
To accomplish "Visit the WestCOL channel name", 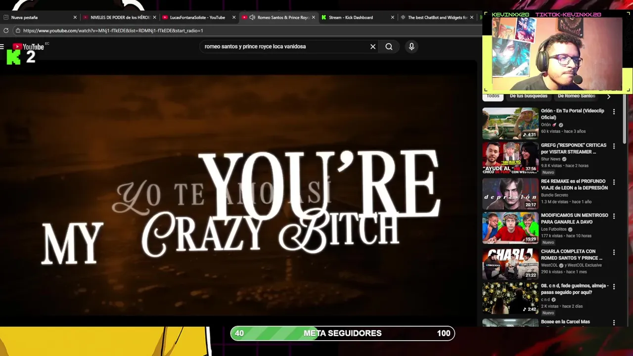I will click(549, 266).
